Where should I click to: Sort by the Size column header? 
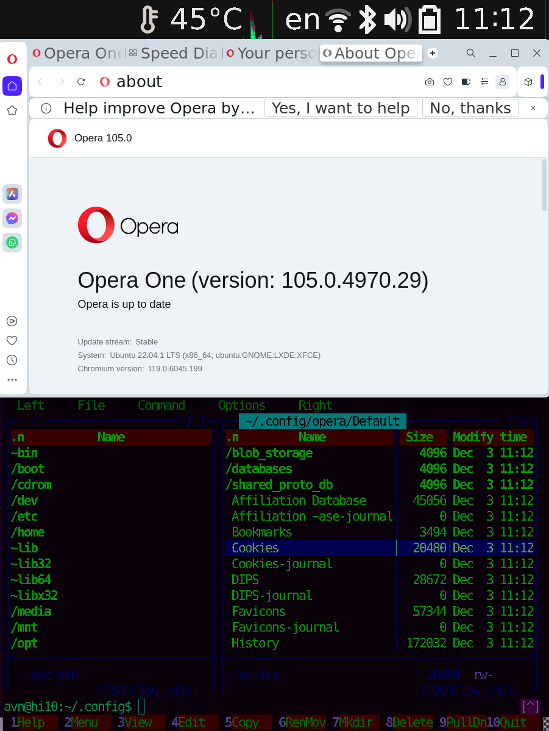point(420,437)
